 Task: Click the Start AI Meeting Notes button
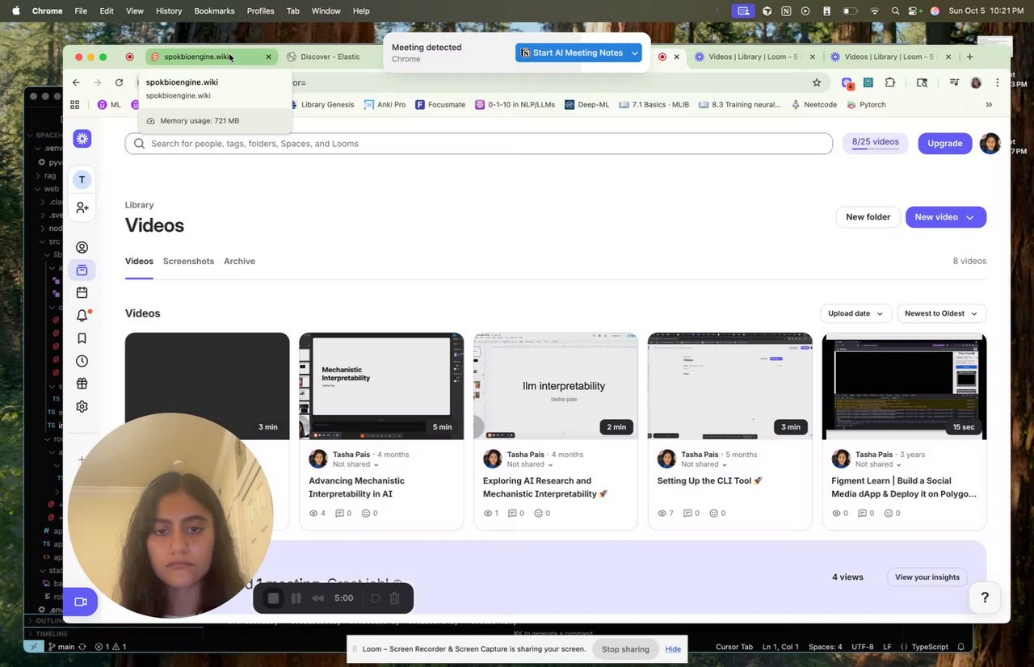click(572, 53)
